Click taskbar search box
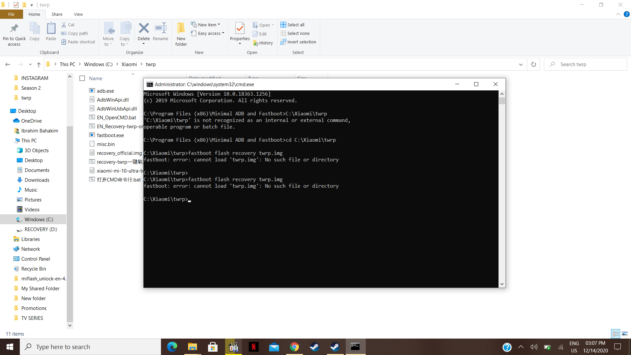Image resolution: width=631 pixels, height=355 pixels. pyautogui.click(x=90, y=347)
